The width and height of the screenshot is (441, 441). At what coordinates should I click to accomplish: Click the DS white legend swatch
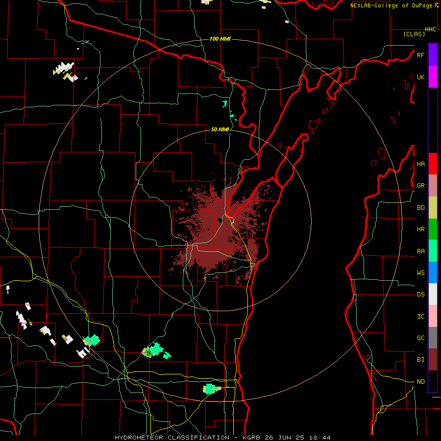[433, 294]
